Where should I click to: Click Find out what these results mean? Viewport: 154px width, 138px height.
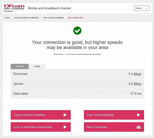tap(41, 127)
